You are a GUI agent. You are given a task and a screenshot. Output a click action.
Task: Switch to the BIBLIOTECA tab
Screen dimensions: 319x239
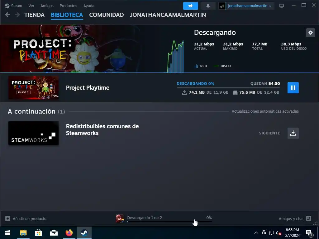(67, 15)
